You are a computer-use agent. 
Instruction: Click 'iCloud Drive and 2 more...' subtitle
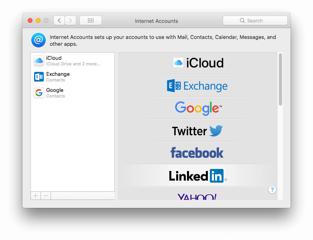click(73, 64)
